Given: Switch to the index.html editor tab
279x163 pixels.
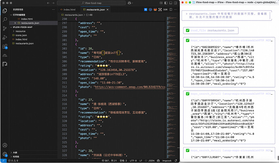Looking at the screenshot, I should pyautogui.click(x=70, y=9).
